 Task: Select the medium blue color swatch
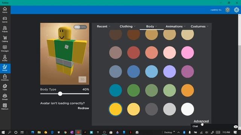133,72
